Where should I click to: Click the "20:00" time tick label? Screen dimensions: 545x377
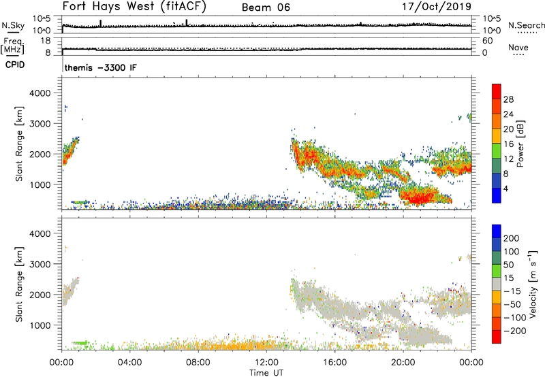click(403, 363)
